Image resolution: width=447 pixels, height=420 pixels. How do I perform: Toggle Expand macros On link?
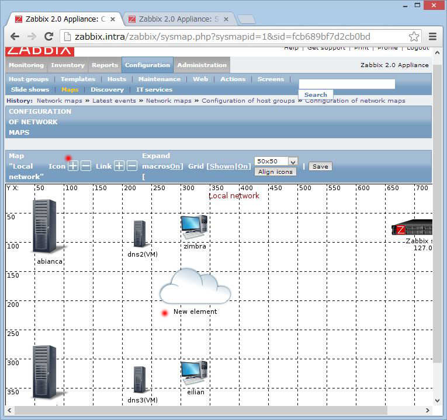[175, 166]
